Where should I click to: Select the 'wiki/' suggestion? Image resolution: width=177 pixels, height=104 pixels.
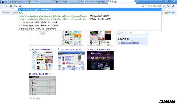(x=90, y=13)
